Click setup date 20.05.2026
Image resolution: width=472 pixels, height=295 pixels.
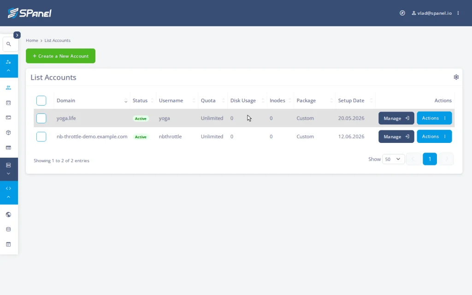(351, 118)
